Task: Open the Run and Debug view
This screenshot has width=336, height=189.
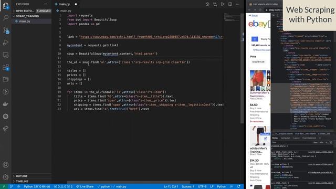Action: click(x=6, y=43)
